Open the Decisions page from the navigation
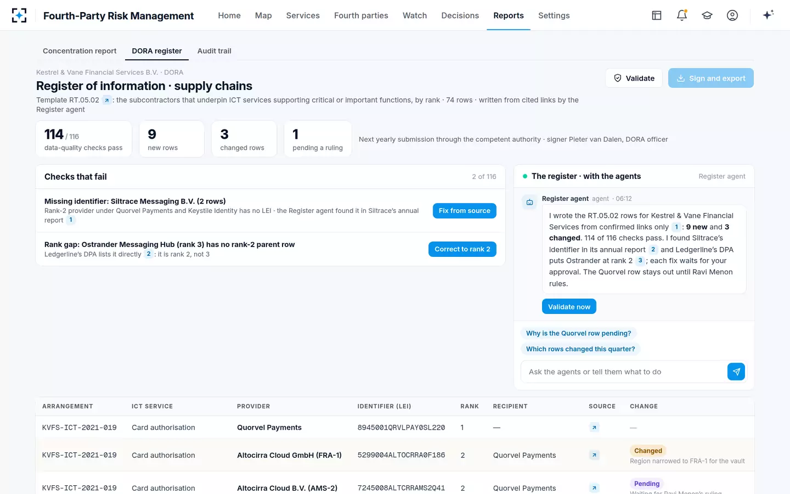Image resolution: width=790 pixels, height=494 pixels. (x=460, y=15)
